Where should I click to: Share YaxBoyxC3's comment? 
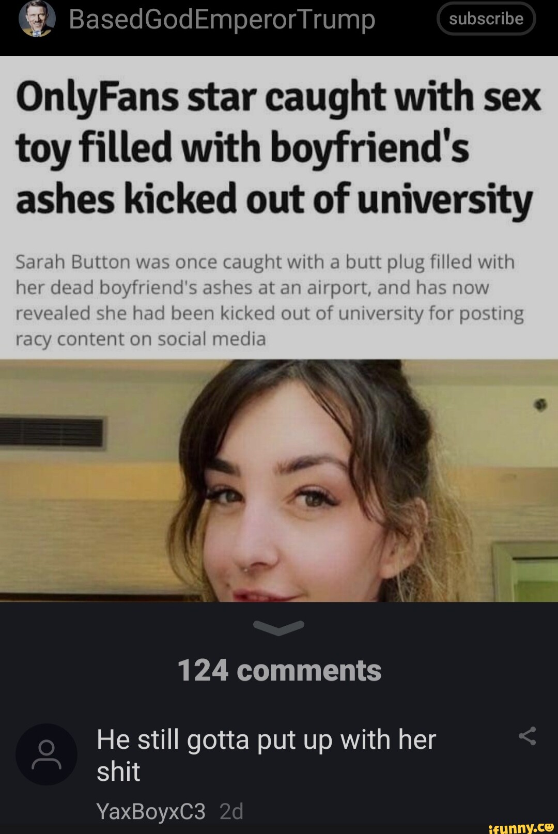click(528, 736)
